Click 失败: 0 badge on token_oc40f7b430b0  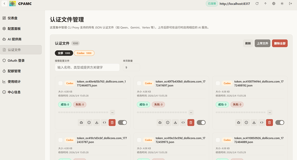point(158,105)
